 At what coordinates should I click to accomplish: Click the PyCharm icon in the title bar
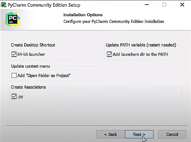[4, 5]
